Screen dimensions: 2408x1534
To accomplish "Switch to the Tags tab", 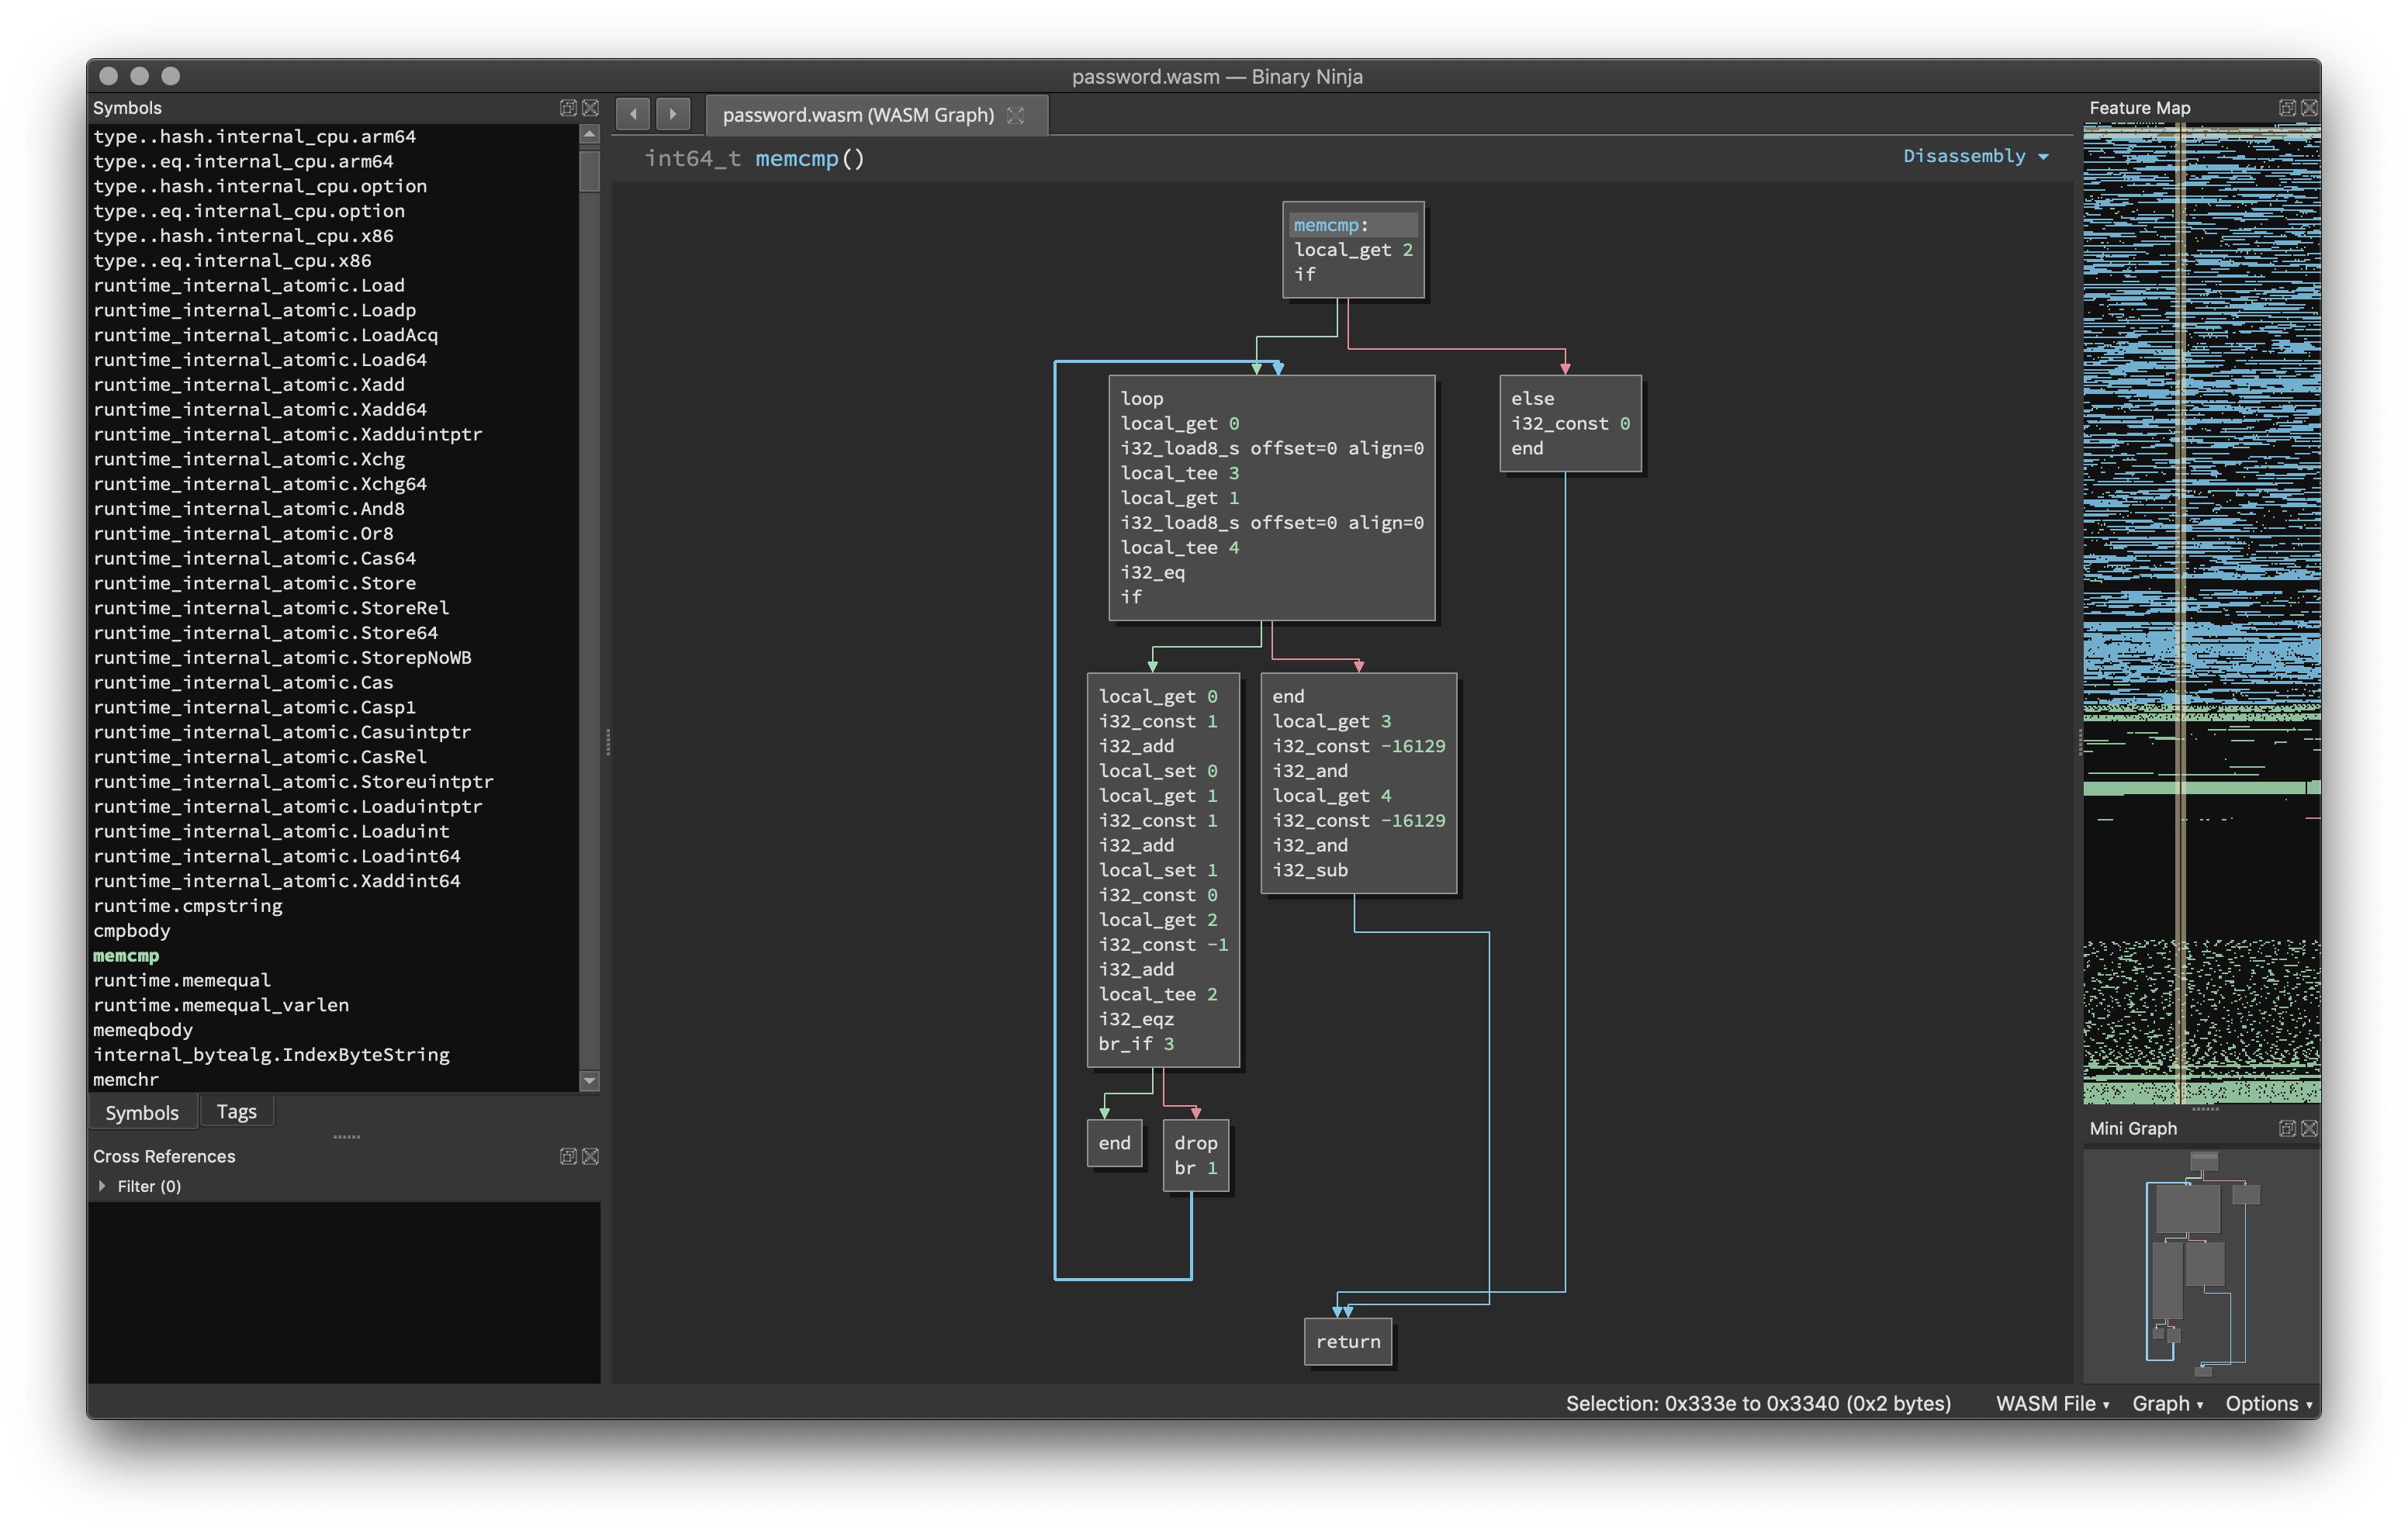I will (236, 1111).
